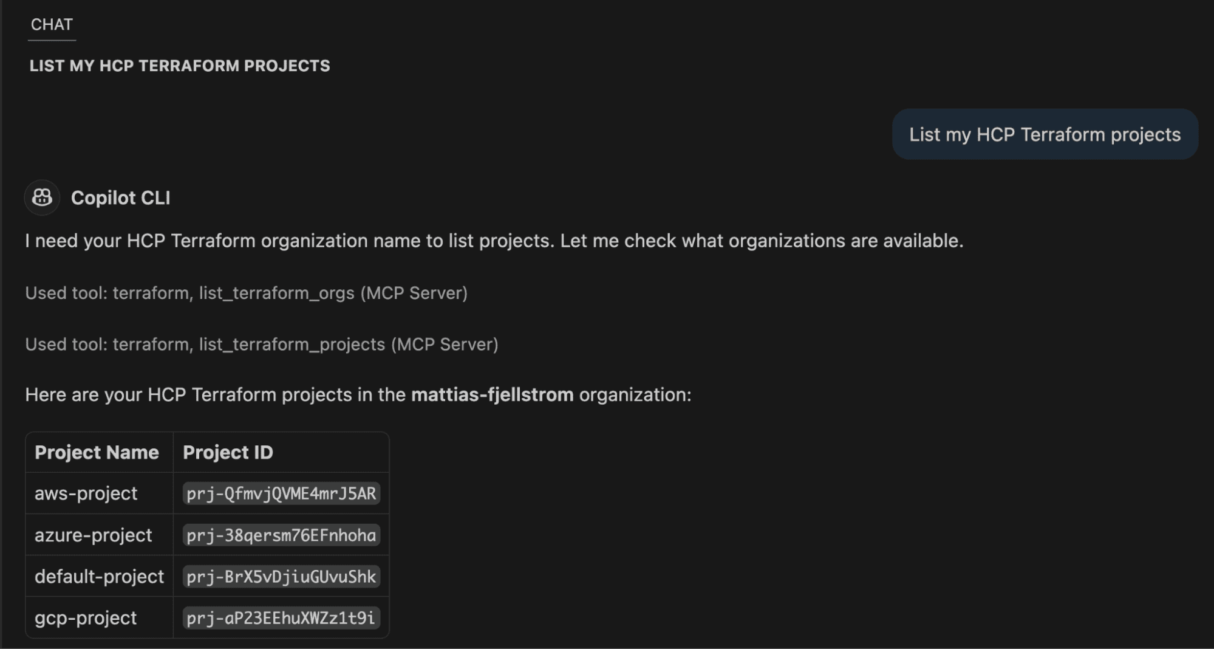Select the bold mattias-fjellstrom organization name
Screen dimensions: 1214x649
point(493,395)
